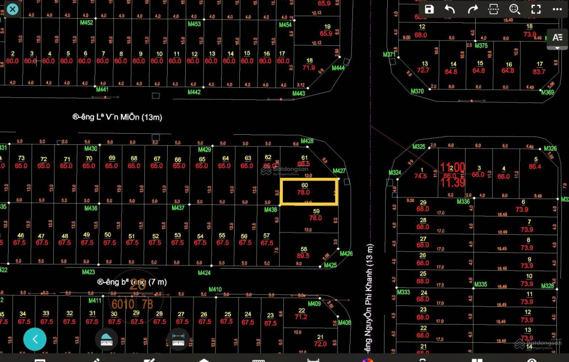Click the 13m street label above lot 73
This screenshot has width=569, height=362.
click(x=117, y=117)
